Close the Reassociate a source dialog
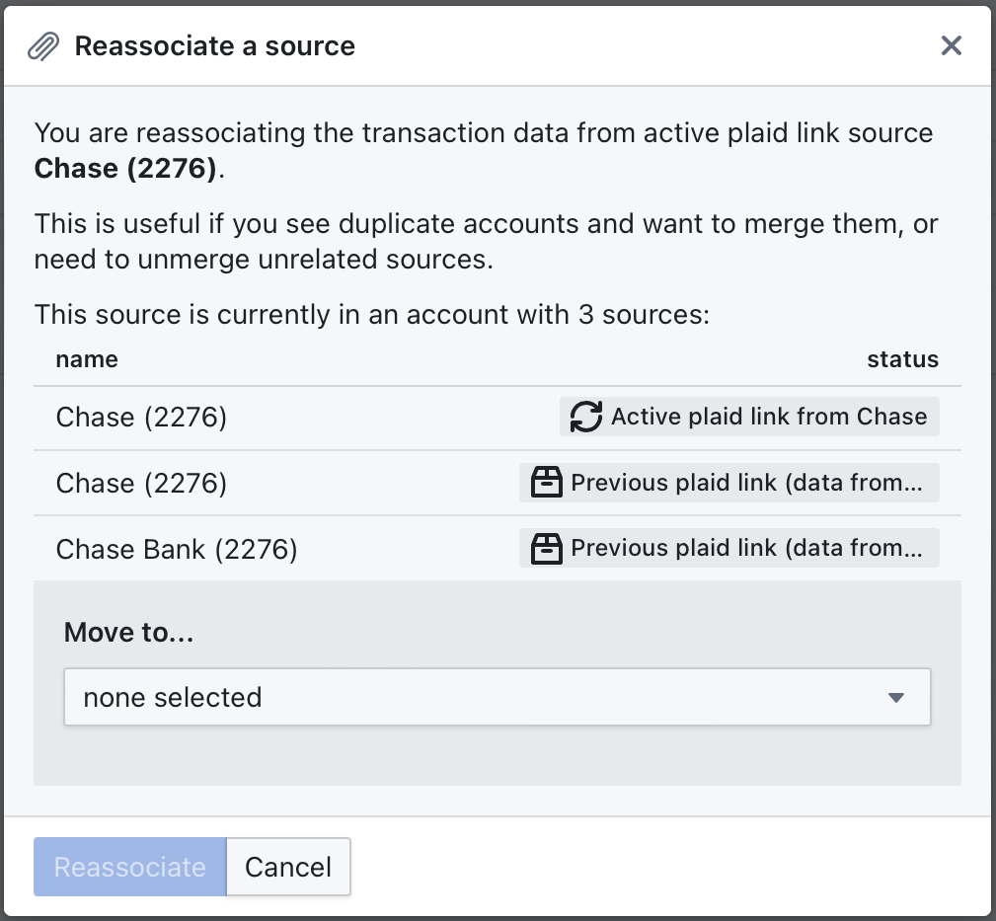The image size is (996, 921). pos(951,45)
